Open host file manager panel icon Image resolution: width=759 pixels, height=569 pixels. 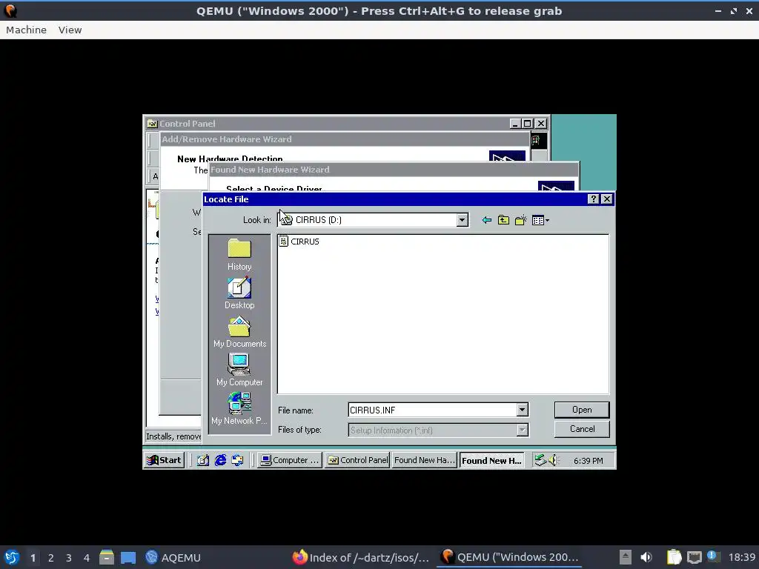(107, 557)
